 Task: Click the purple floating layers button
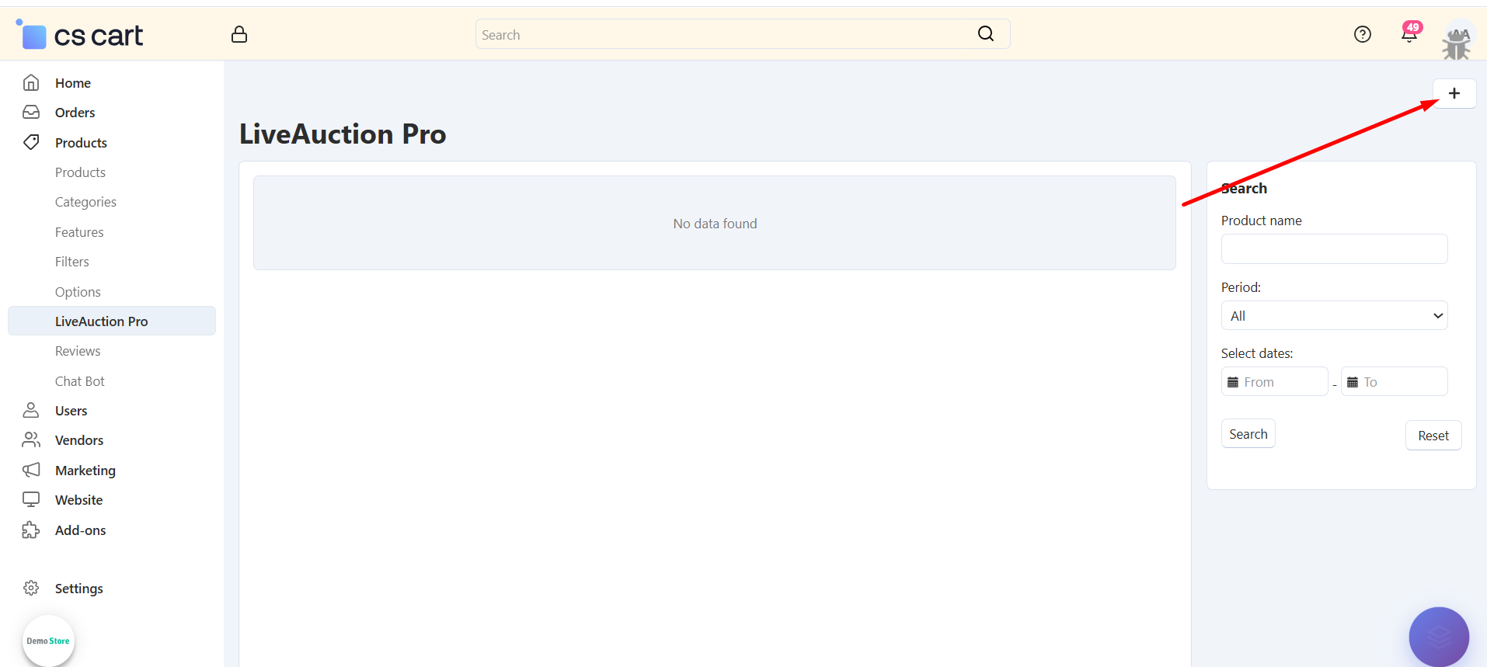tap(1438, 637)
